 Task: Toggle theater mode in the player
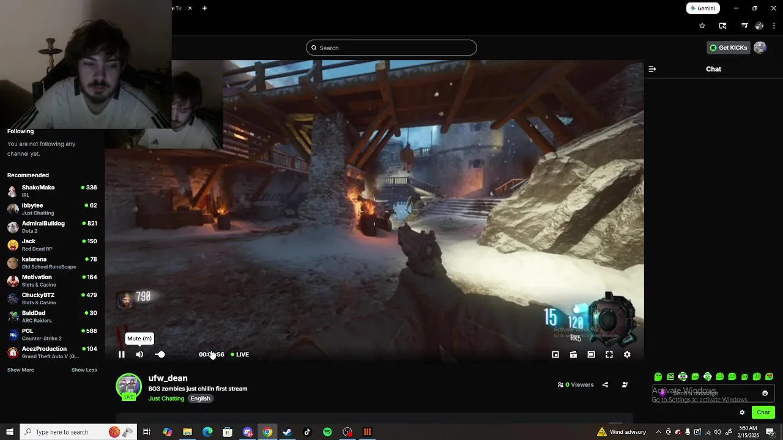tap(591, 354)
